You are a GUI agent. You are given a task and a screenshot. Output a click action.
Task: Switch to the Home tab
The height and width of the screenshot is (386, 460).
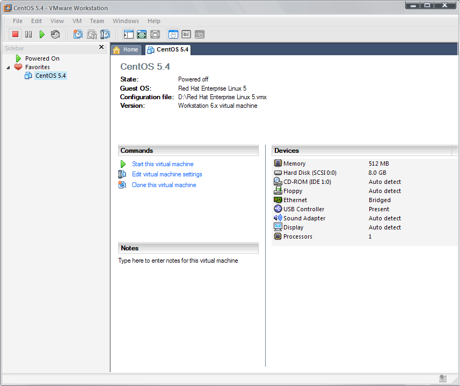126,50
